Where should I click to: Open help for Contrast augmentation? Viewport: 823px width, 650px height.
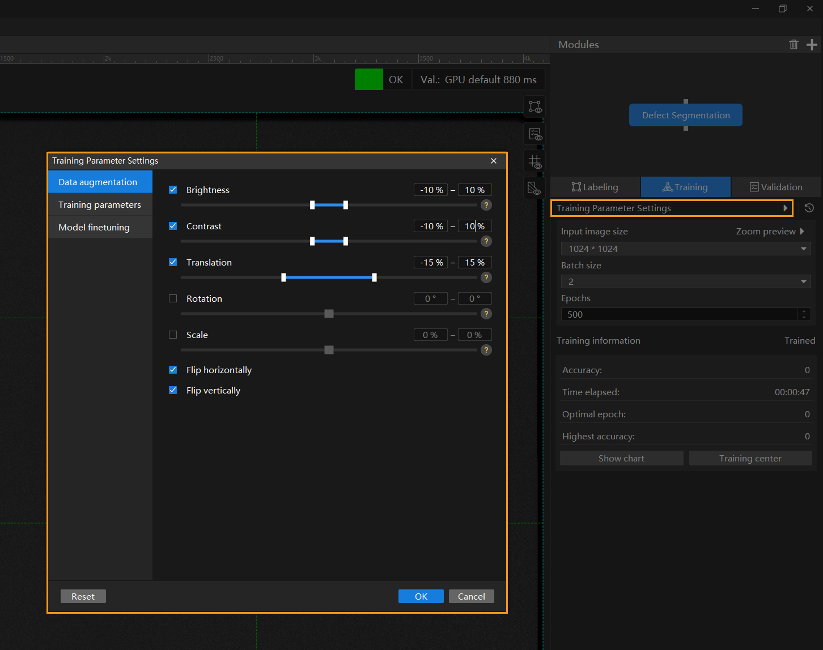point(486,241)
